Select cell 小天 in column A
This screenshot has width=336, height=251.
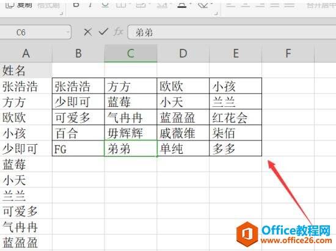click(26, 180)
